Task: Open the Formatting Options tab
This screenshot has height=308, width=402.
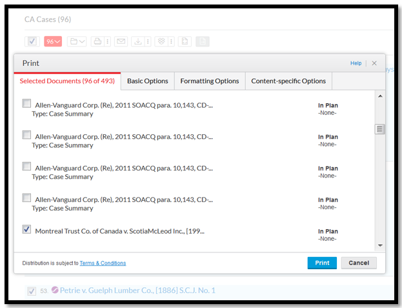Action: click(210, 81)
